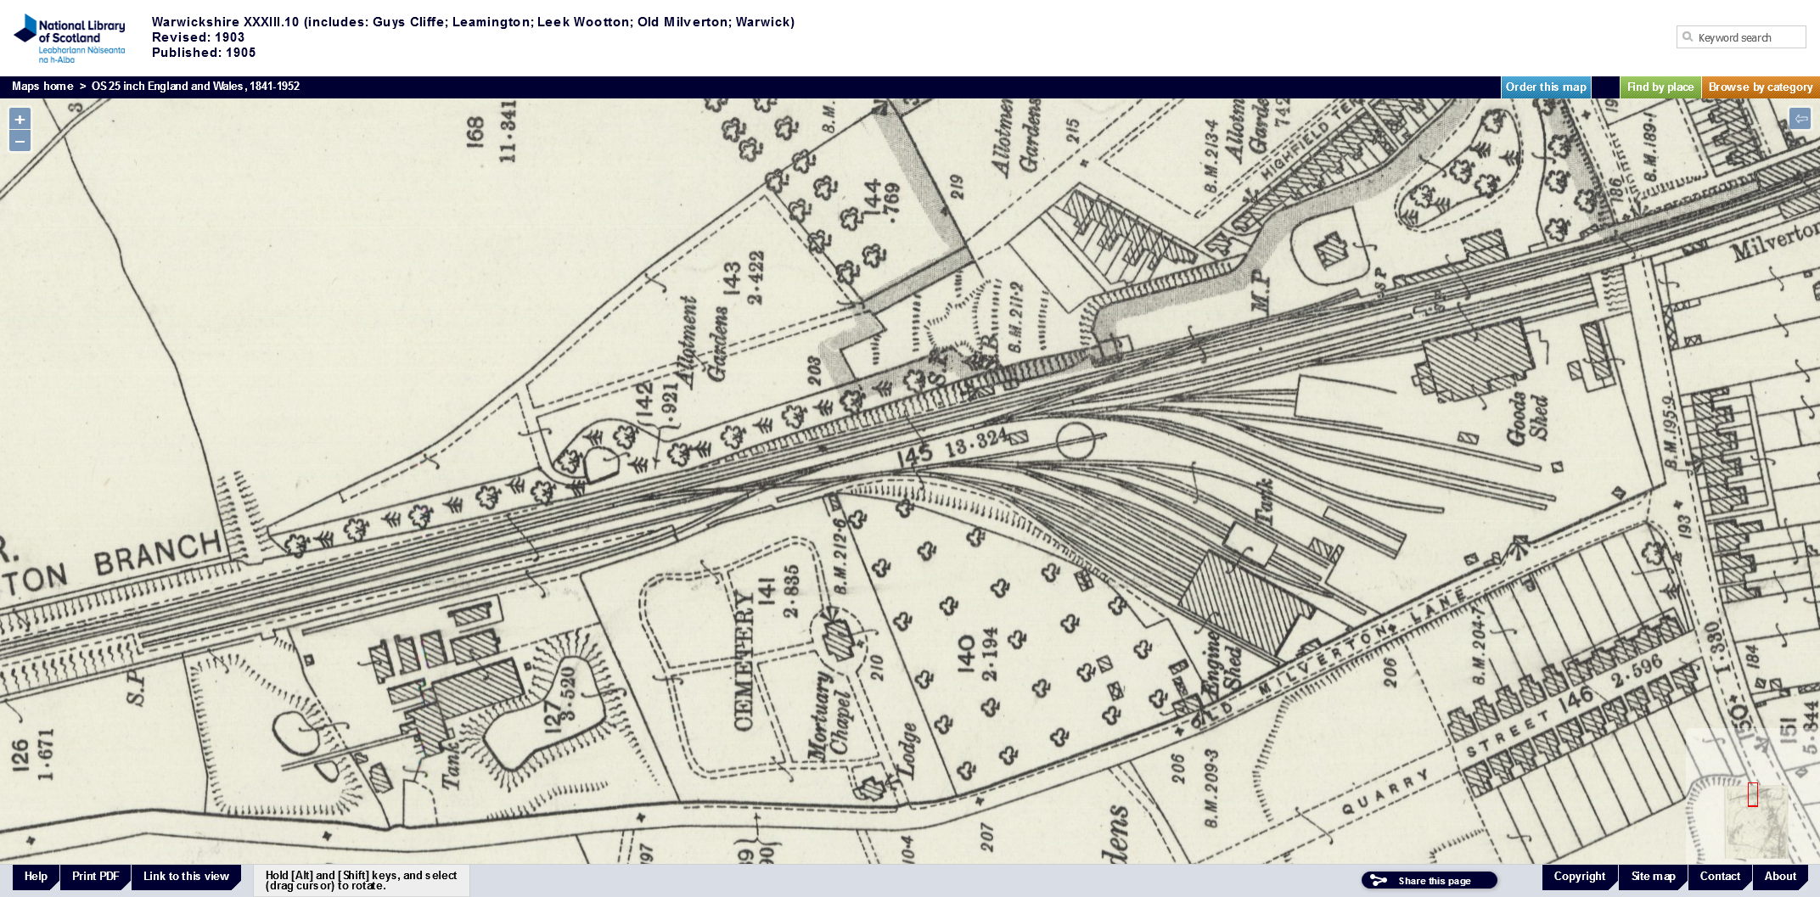
Task: Open the Browse by category tab
Action: tap(1760, 87)
